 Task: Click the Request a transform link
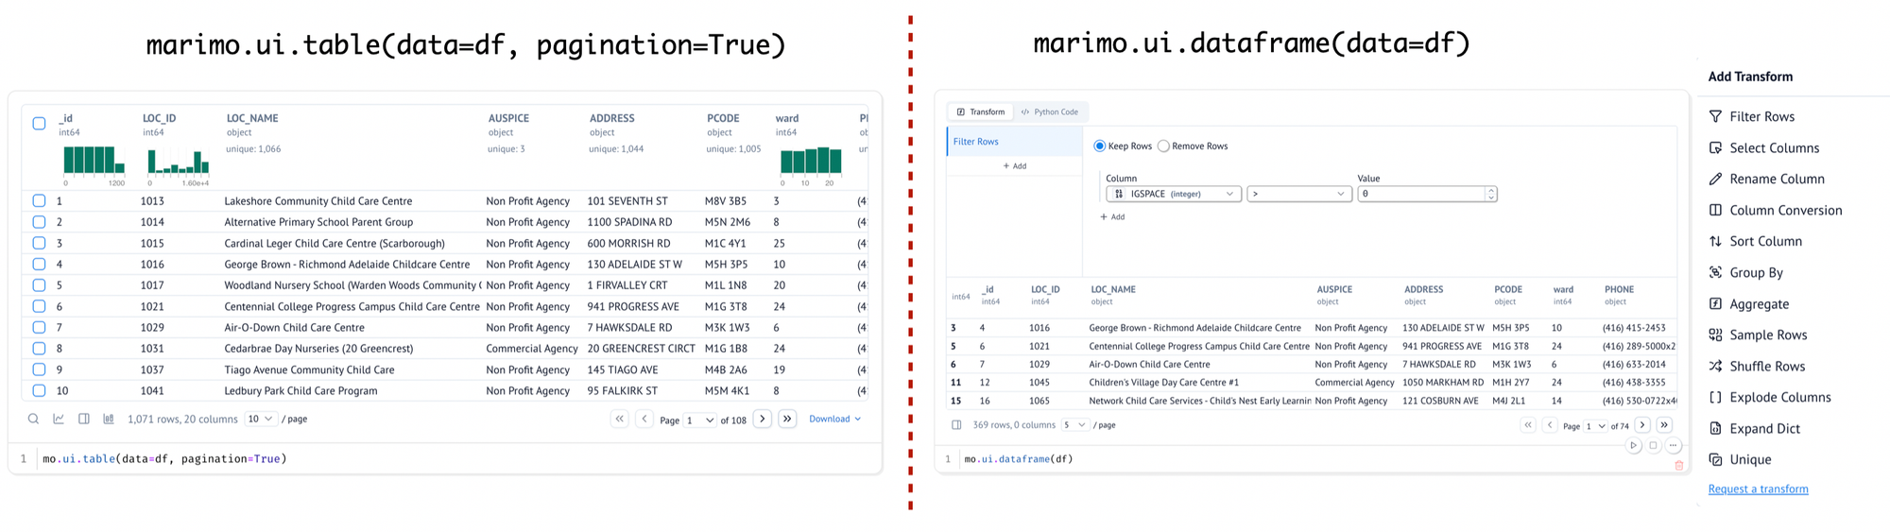1758,489
